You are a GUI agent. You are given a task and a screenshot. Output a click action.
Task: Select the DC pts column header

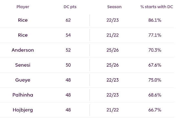(x=70, y=7)
